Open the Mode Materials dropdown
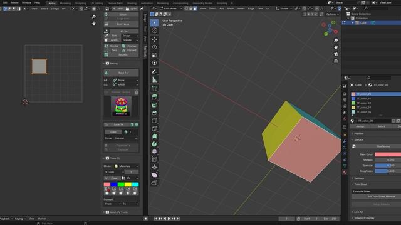The image size is (401, 225). (x=127, y=166)
